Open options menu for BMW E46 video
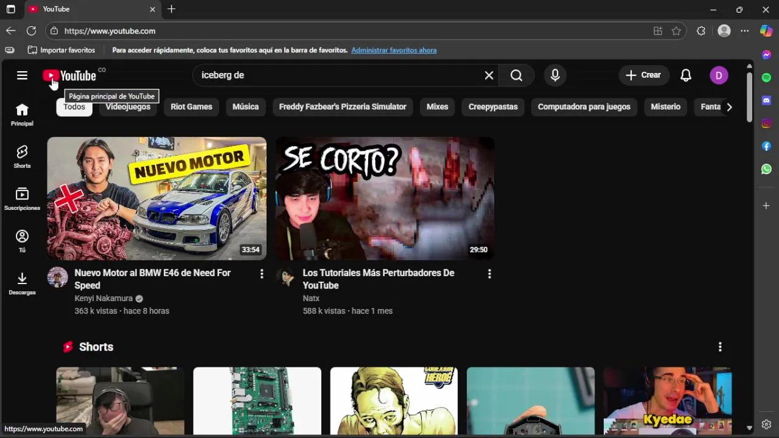779x438 pixels. pos(262,274)
